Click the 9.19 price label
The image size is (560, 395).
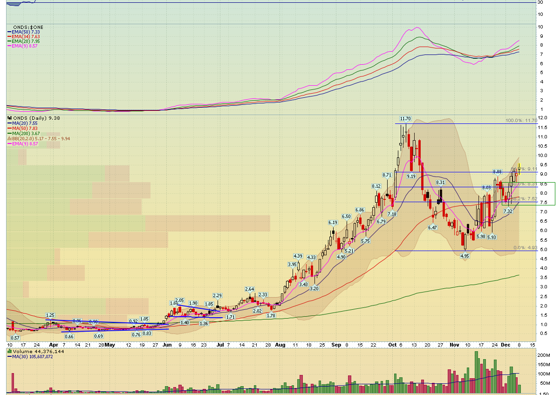coord(411,177)
